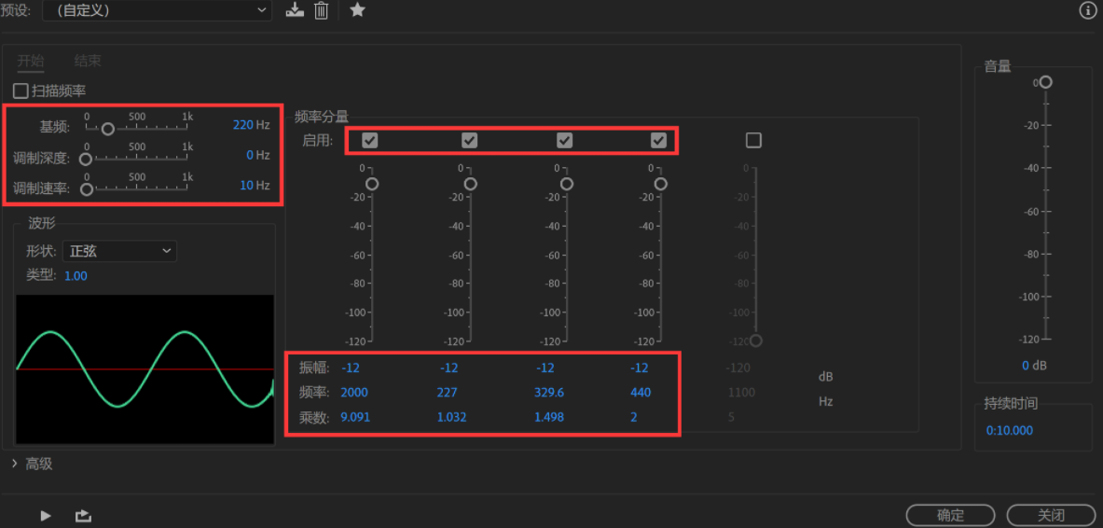Edit the multiplier value 2

pos(634,418)
